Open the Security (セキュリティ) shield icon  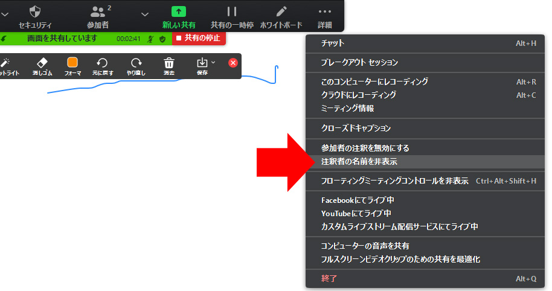[35, 11]
